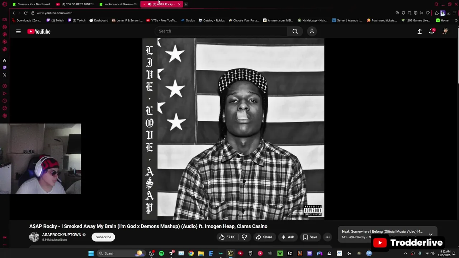
Task: Click the LIVE.LOVE.A$AP album art video
Action: pos(233,129)
